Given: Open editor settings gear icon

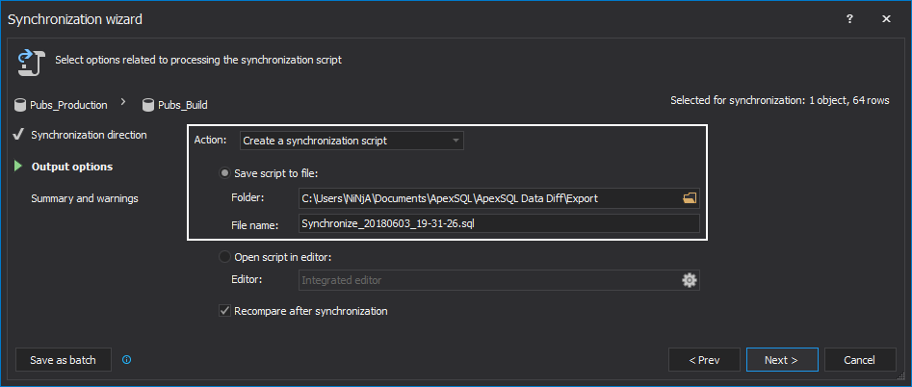Looking at the screenshot, I should click(x=689, y=280).
